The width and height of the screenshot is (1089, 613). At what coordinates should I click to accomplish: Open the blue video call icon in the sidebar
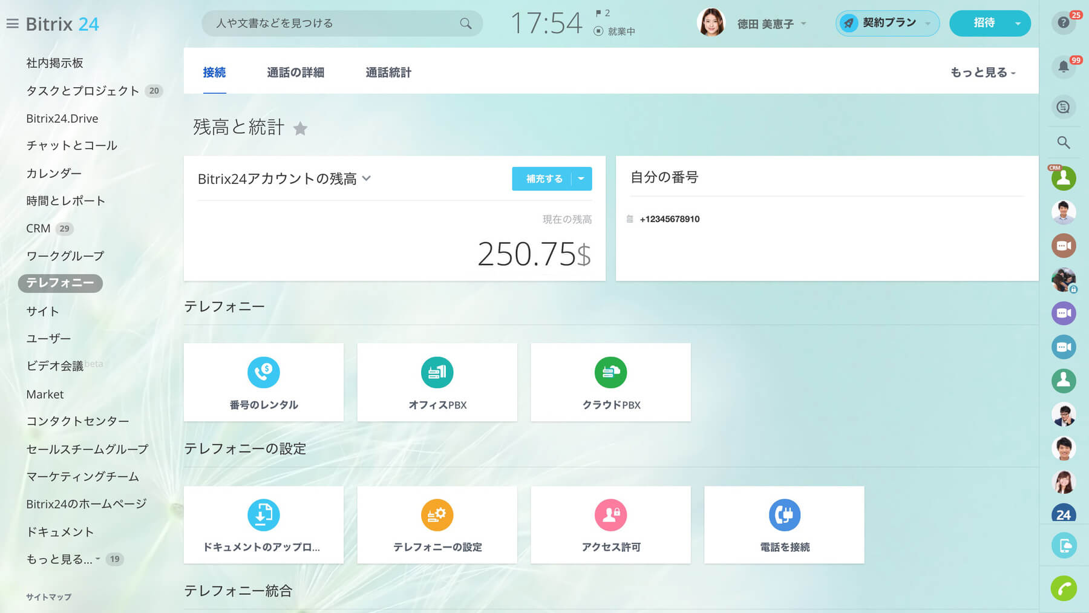coord(1064,347)
